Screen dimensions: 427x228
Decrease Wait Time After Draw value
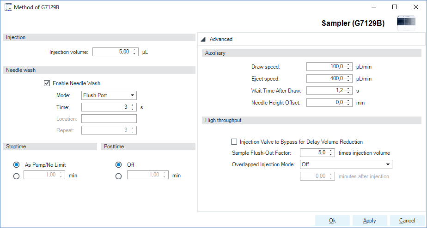(348, 93)
